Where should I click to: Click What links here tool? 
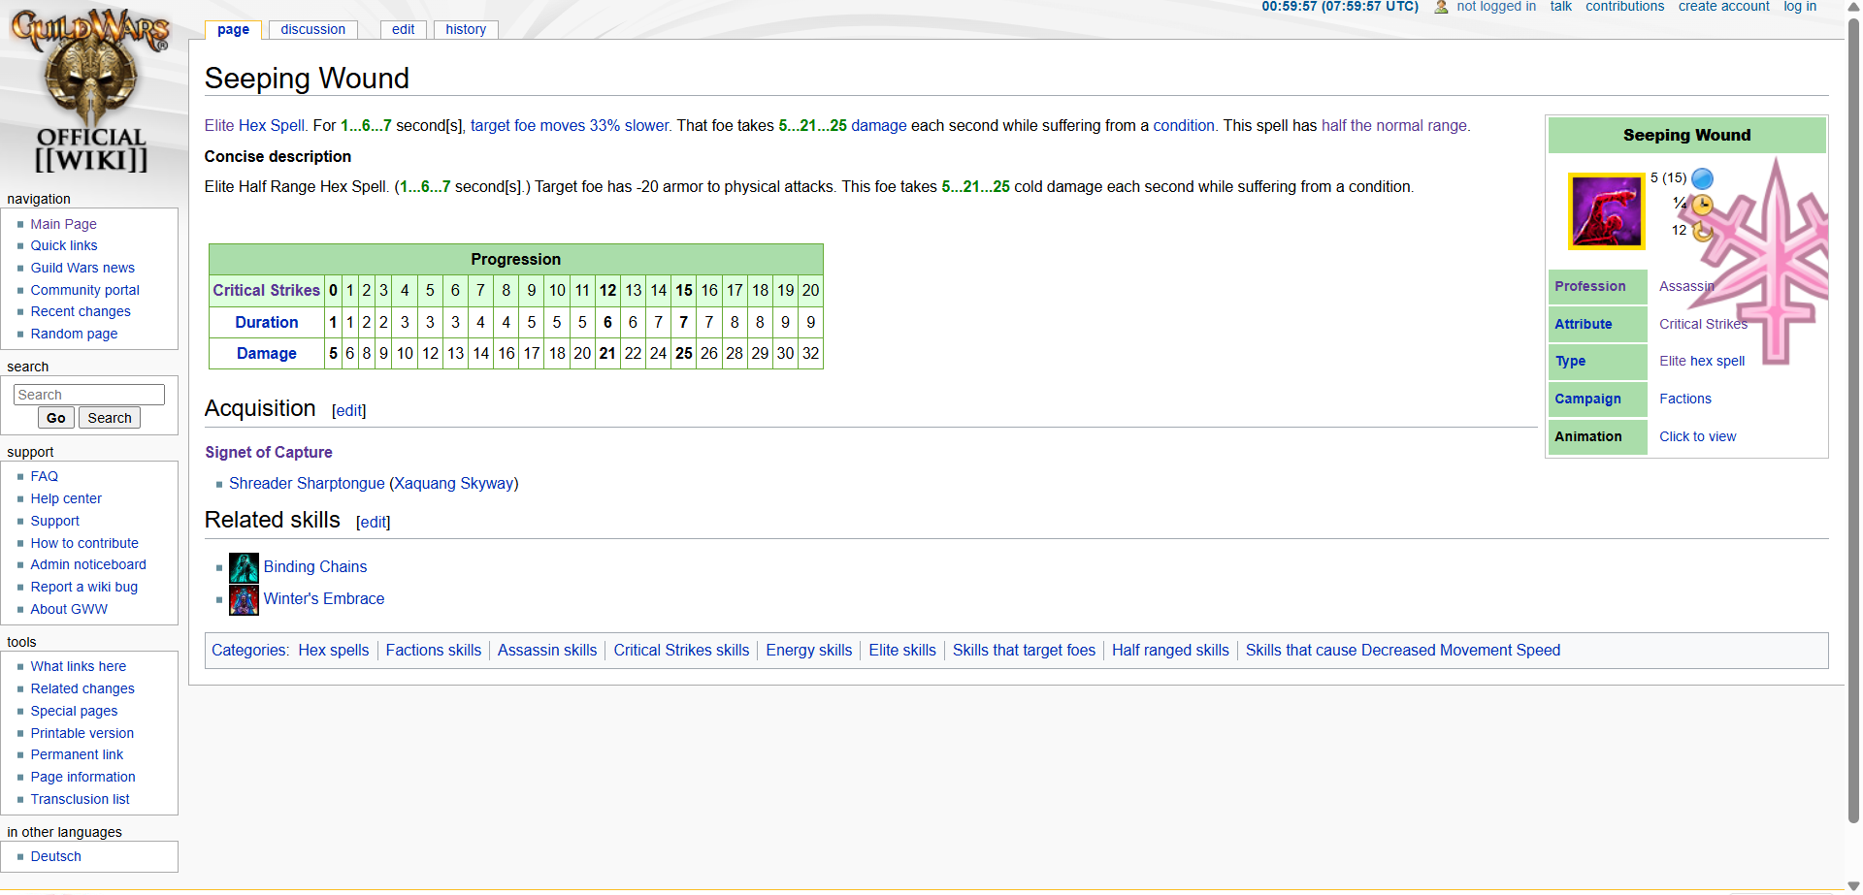(x=78, y=666)
